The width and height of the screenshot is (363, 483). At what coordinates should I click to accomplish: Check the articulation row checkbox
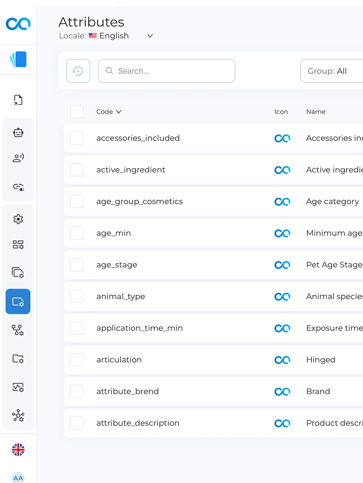[x=77, y=360]
